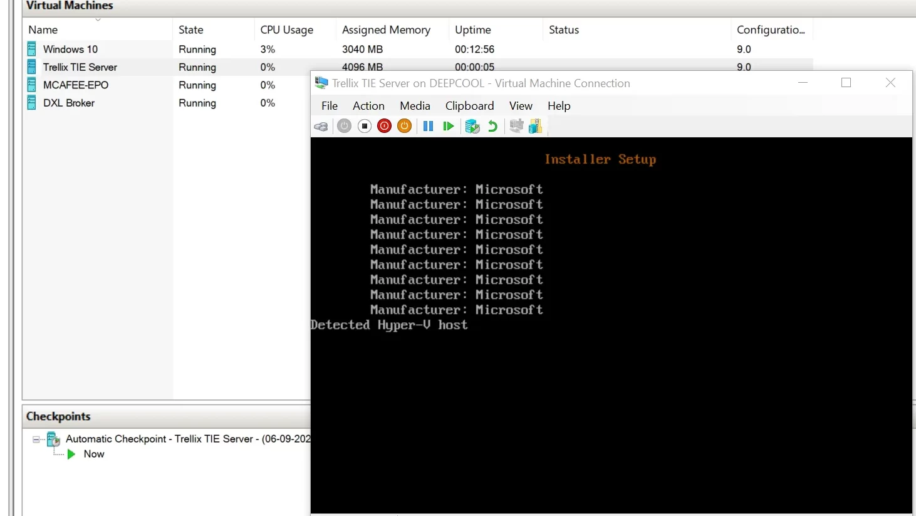The image size is (916, 516).
Task: Click the green Now arrow icon
Action: pos(71,454)
